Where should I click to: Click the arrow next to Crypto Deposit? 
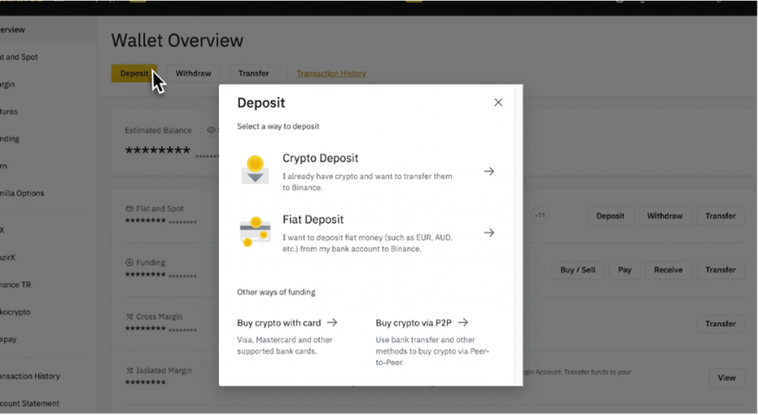tap(489, 171)
